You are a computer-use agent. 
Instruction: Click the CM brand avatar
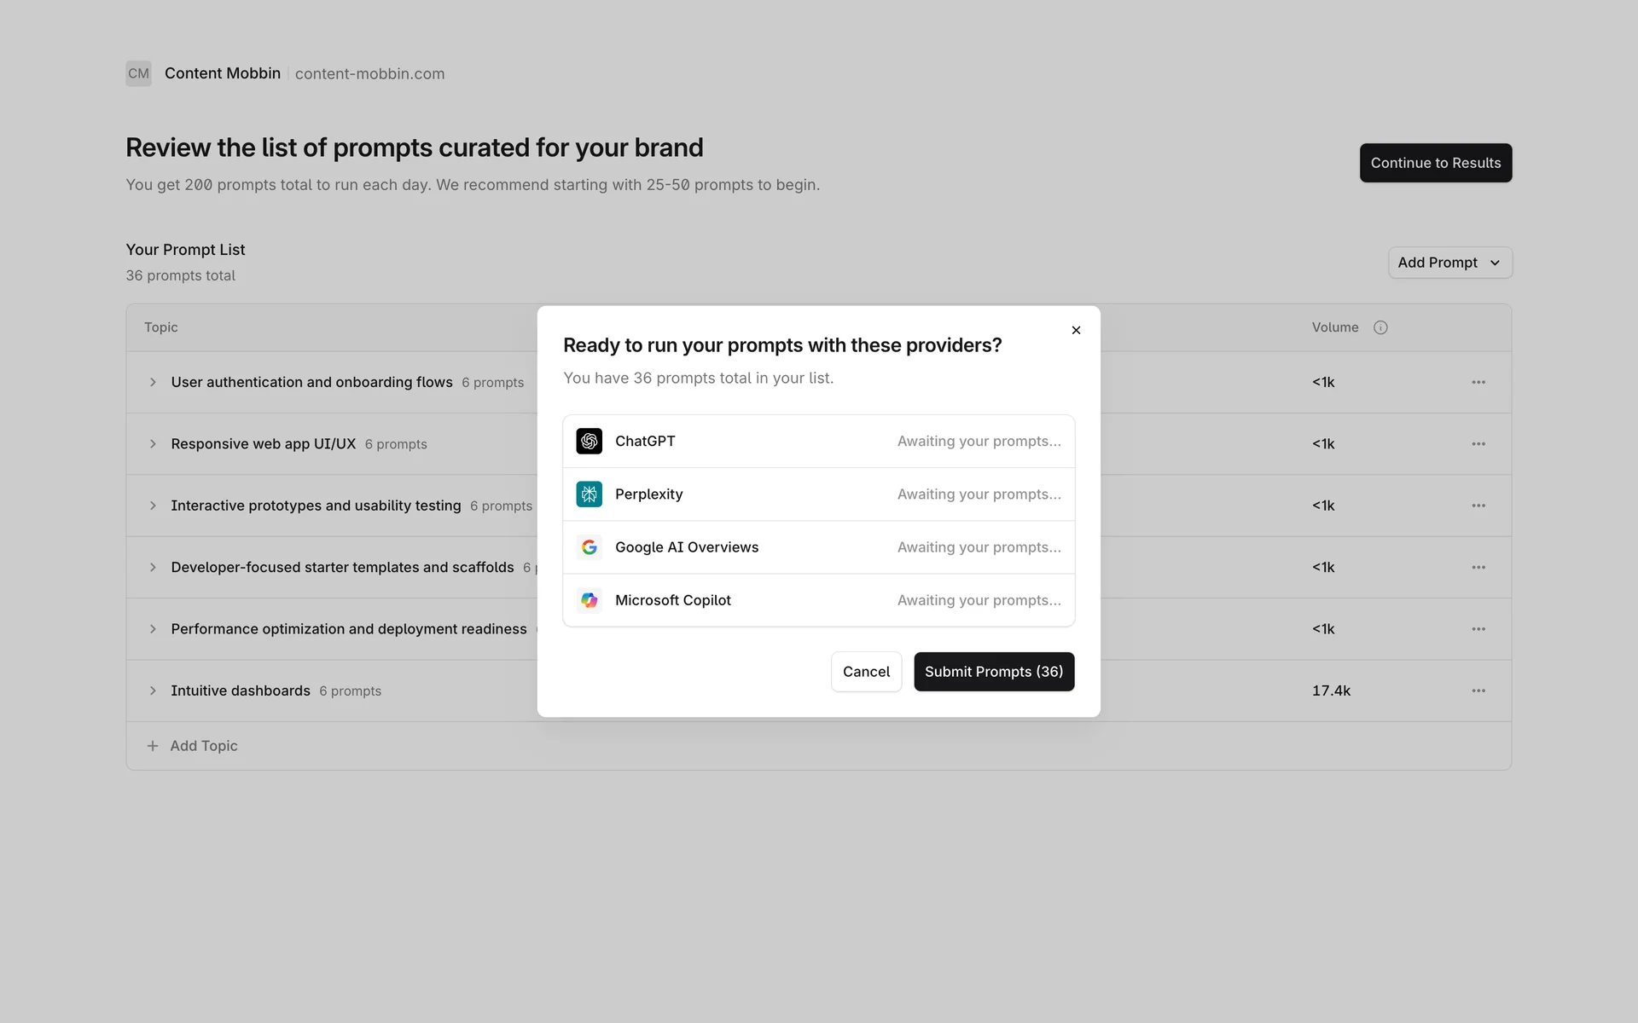(138, 73)
